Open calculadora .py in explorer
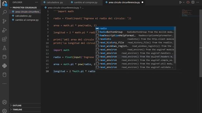Viewport: 202px width, 113px height. coord(25,16)
